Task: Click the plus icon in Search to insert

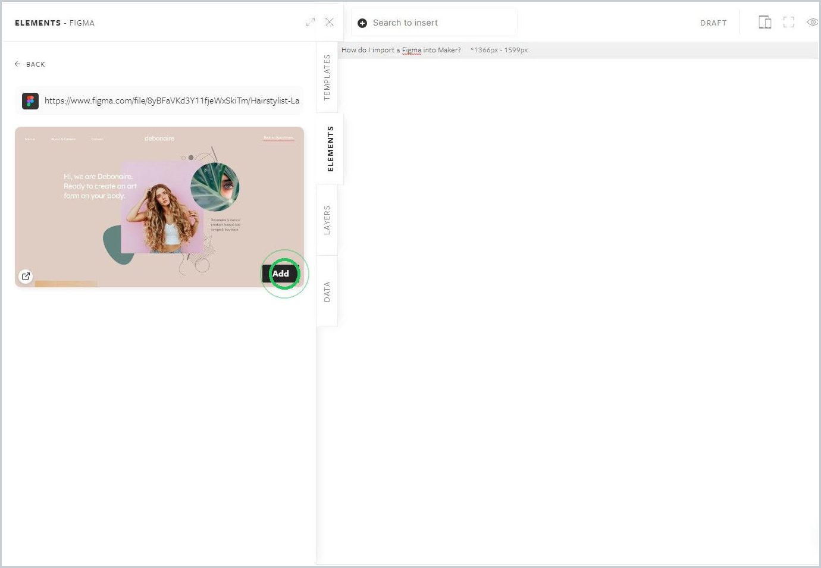Action: click(x=362, y=23)
